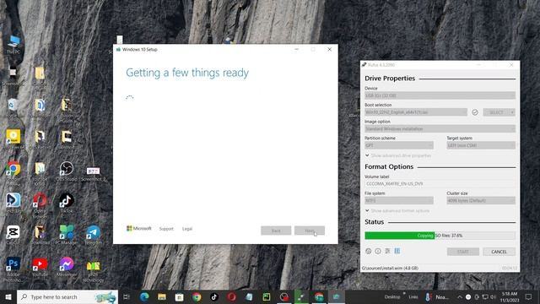Show the Rufus log icon
This screenshot has width=540, height=304.
point(397,252)
